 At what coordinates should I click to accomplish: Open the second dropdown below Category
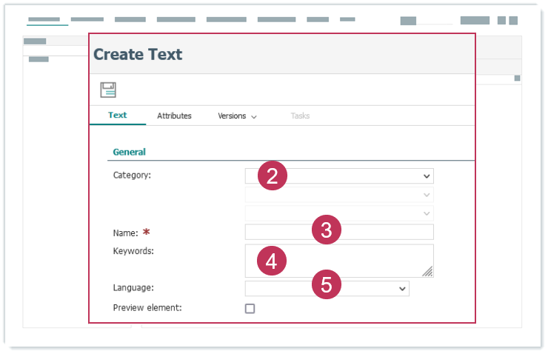click(426, 195)
